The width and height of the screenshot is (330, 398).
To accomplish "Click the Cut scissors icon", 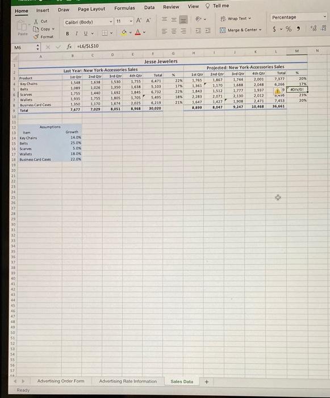I will click(x=36, y=22).
